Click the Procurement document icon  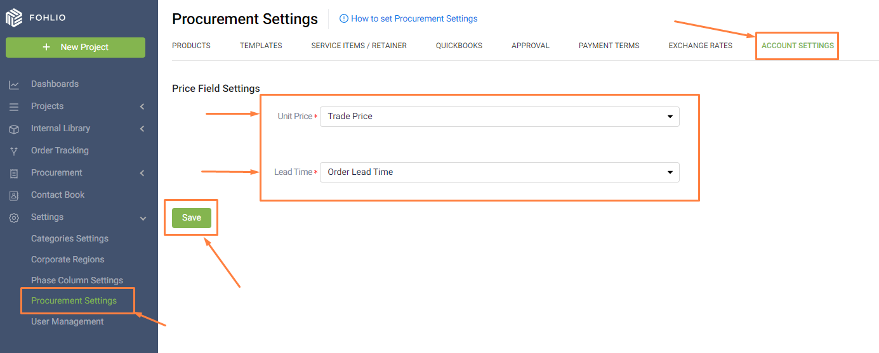coord(14,173)
